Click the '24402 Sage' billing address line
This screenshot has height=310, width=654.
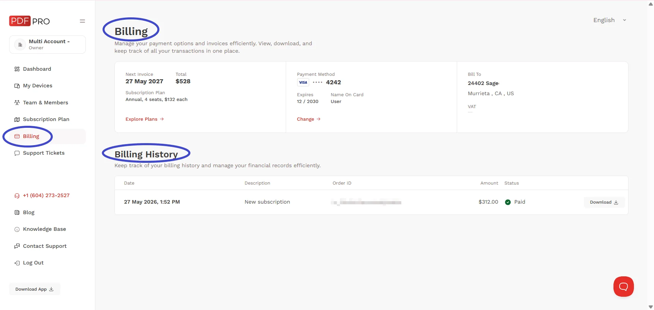tap(483, 83)
